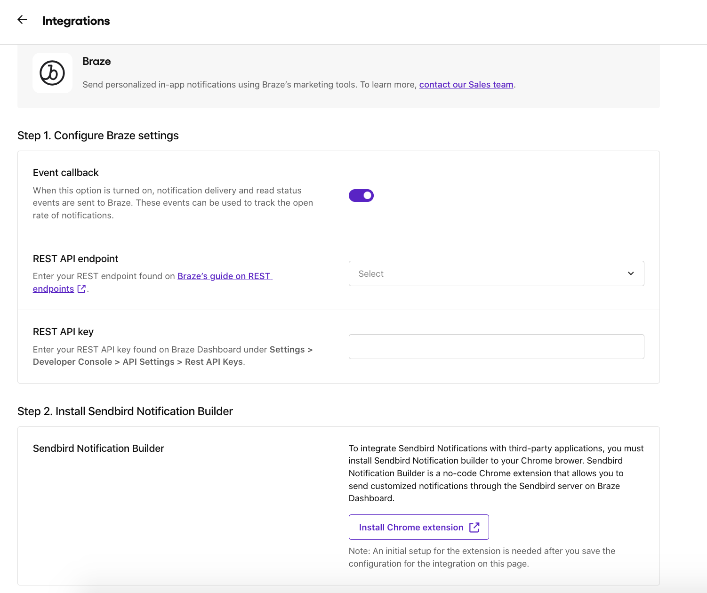Viewport: 707px width, 593px height.
Task: Click the Braze integration heading
Action: [96, 61]
